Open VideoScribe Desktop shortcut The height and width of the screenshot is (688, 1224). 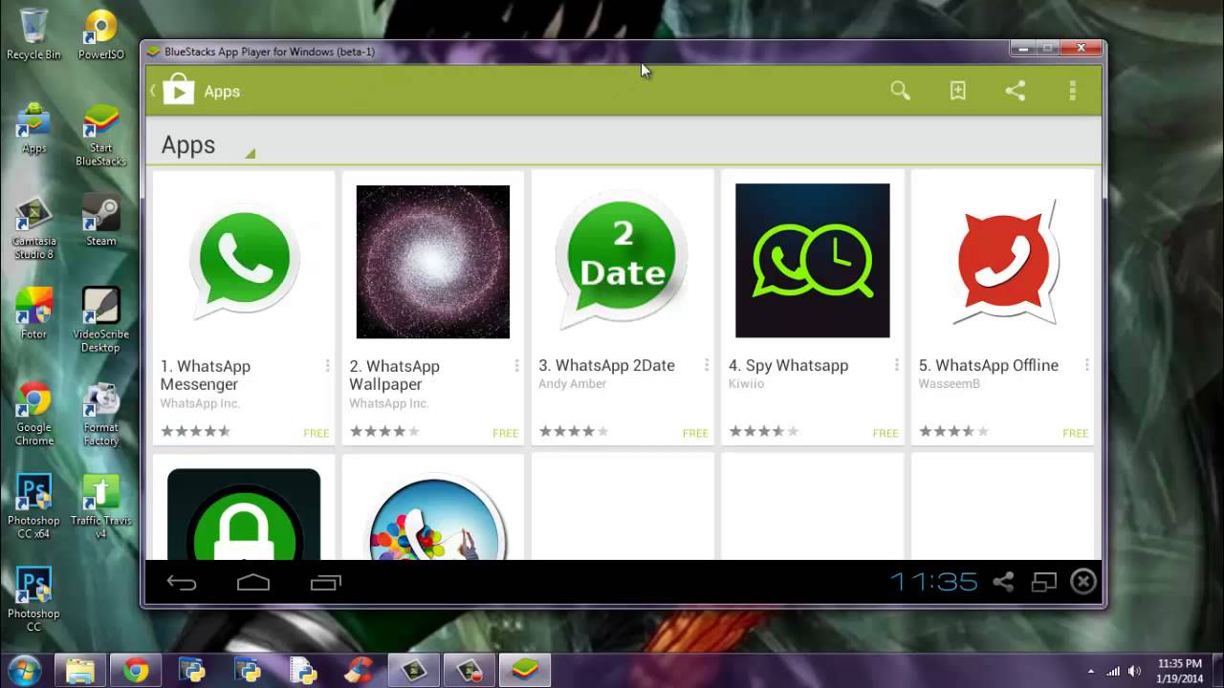(x=100, y=320)
